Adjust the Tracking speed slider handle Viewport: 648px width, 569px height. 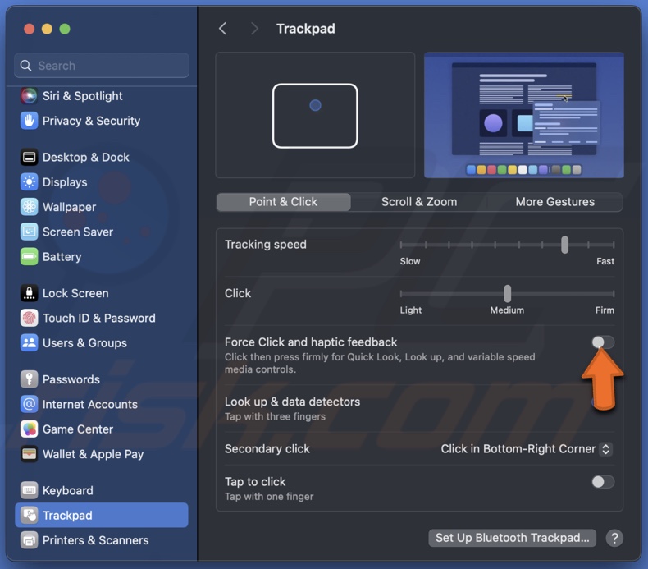[x=564, y=245]
